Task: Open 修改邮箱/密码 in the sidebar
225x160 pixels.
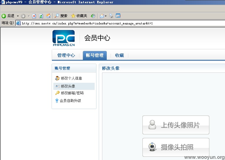Action: pyautogui.click(x=72, y=93)
